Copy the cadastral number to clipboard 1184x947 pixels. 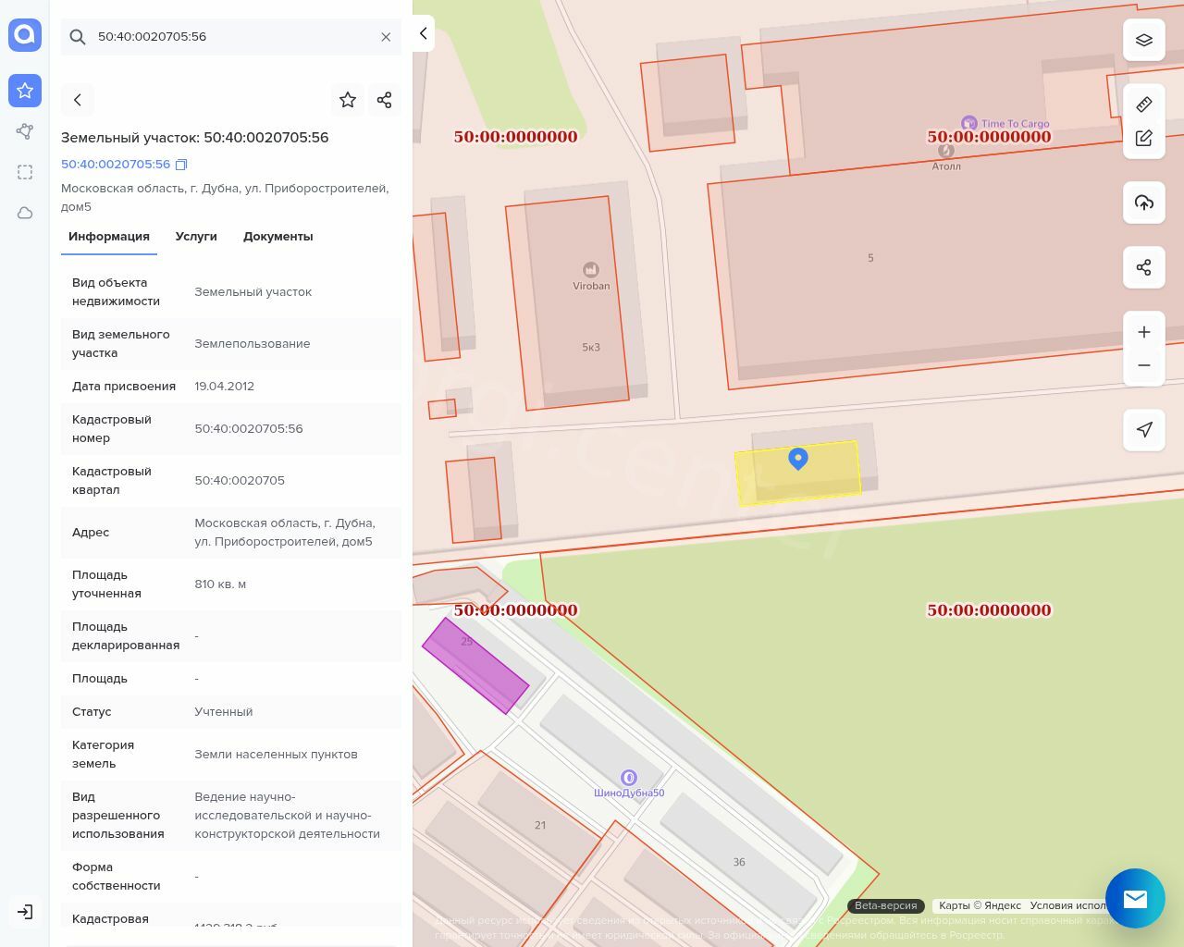181,165
